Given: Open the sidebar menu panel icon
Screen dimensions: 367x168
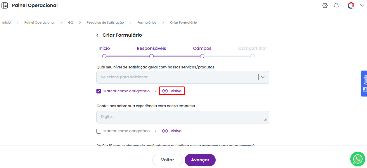Looking at the screenshot, I should [5, 6].
